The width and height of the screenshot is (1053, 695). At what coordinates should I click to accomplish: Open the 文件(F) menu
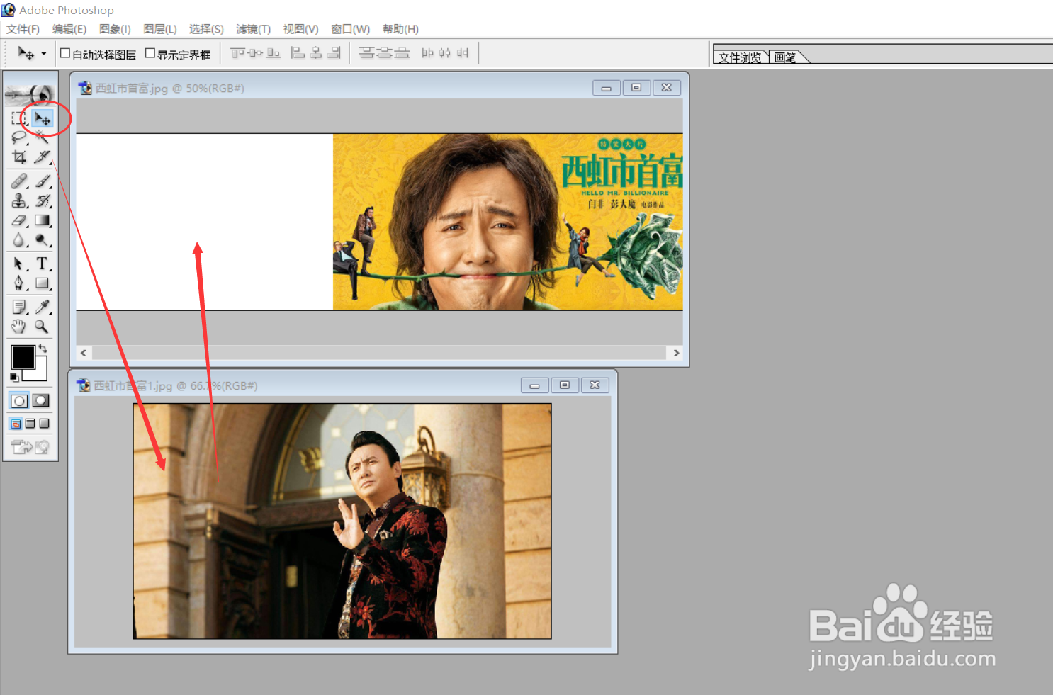(x=23, y=29)
